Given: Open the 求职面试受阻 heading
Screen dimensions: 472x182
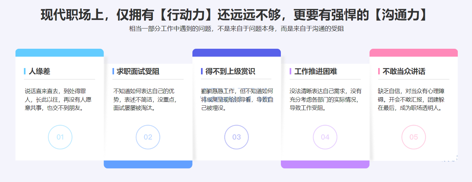Looking at the screenshot, I should pos(138,72).
